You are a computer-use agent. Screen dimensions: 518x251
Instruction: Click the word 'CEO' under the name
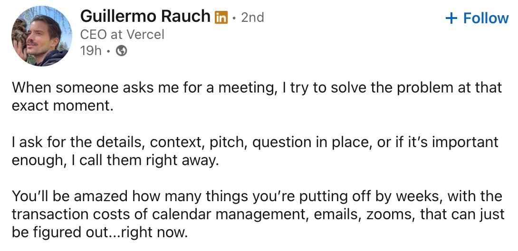[x=94, y=34]
